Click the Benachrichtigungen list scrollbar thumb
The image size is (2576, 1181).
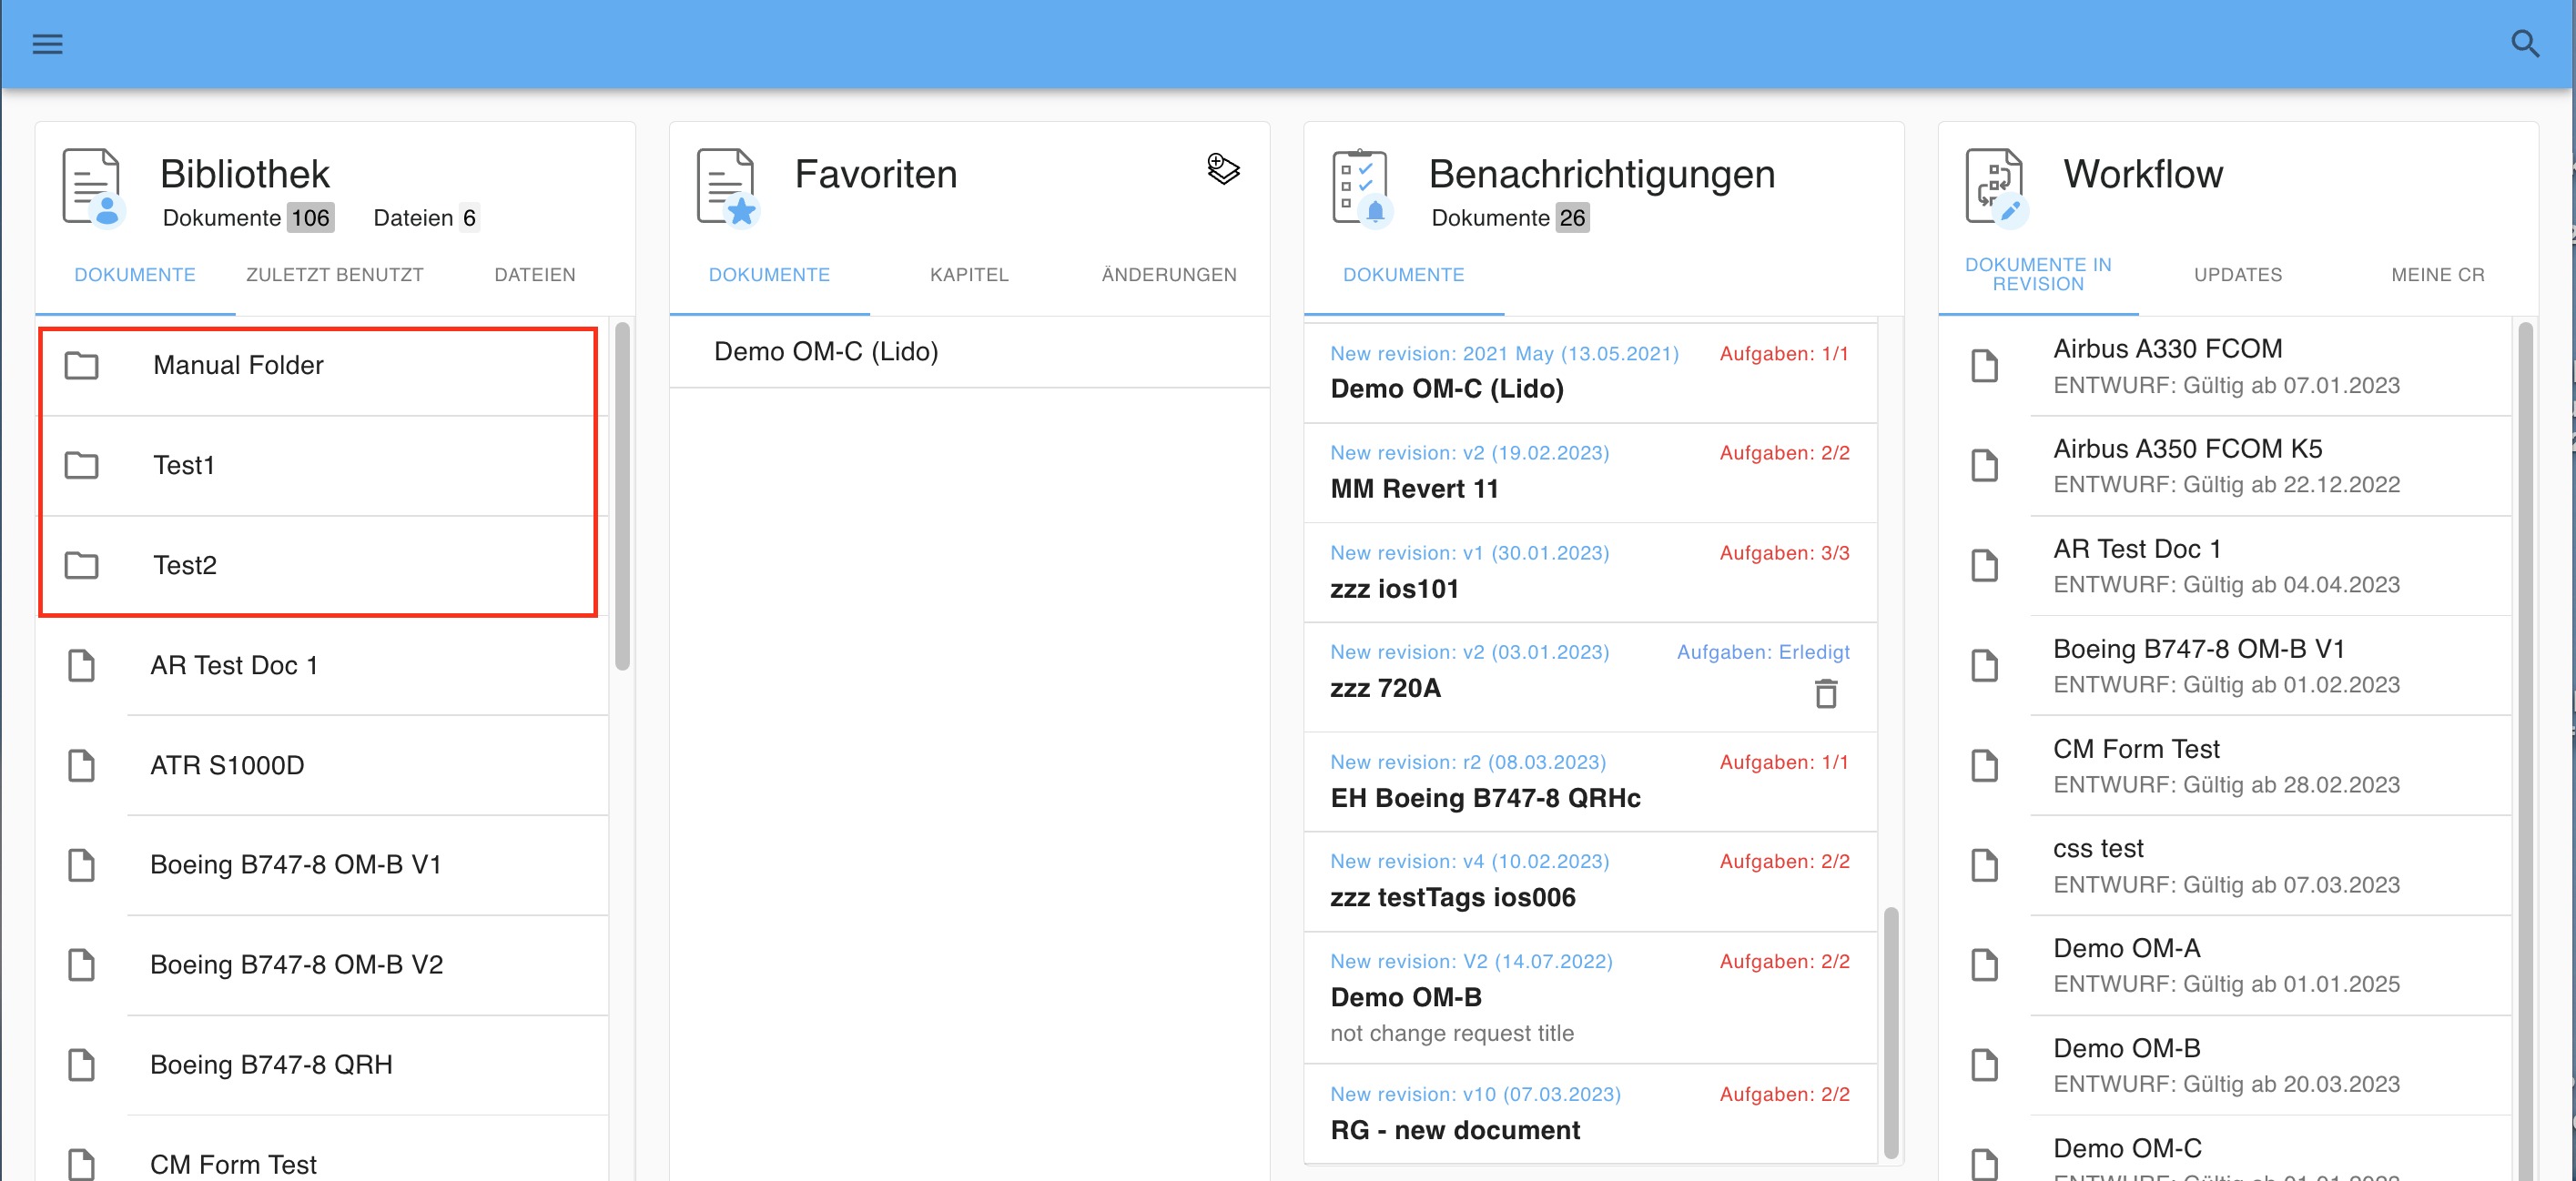pos(1890,1031)
